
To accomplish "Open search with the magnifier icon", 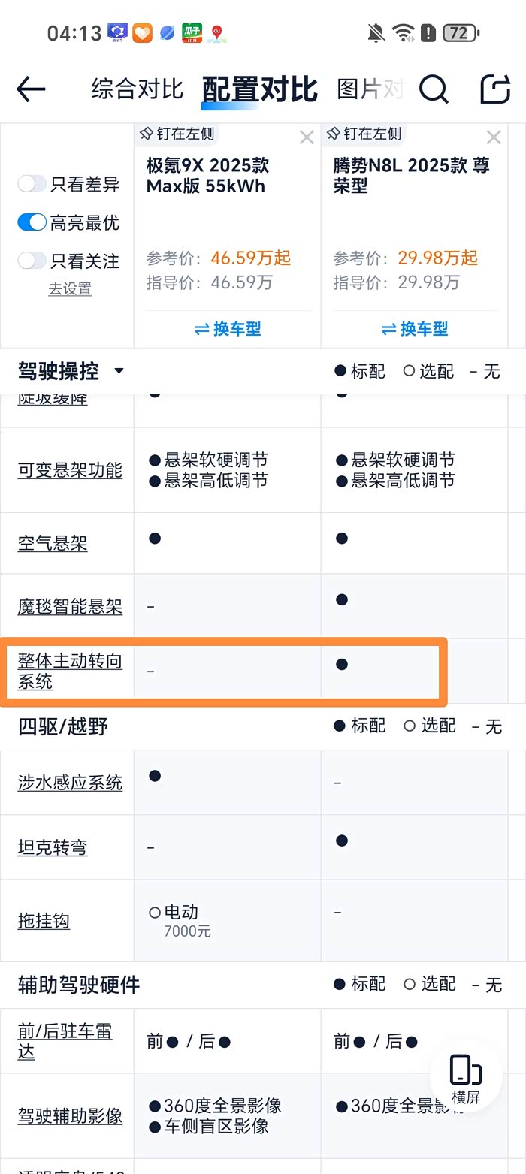I will tap(434, 89).
